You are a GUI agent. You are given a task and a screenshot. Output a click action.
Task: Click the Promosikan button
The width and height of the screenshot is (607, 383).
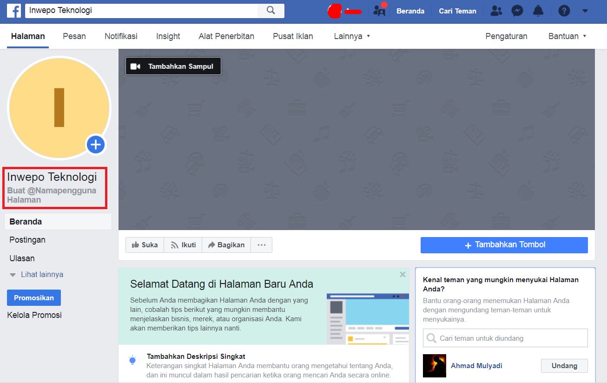click(34, 298)
